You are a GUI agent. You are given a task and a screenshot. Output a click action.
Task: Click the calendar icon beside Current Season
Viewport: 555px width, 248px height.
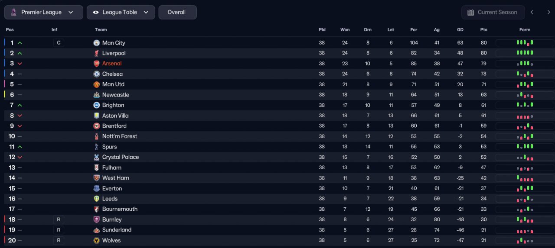pos(470,13)
